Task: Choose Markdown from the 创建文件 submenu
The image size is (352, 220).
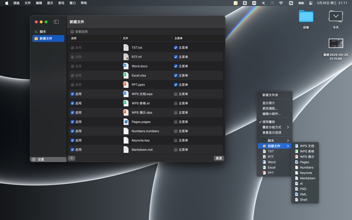Action: (x=308, y=178)
